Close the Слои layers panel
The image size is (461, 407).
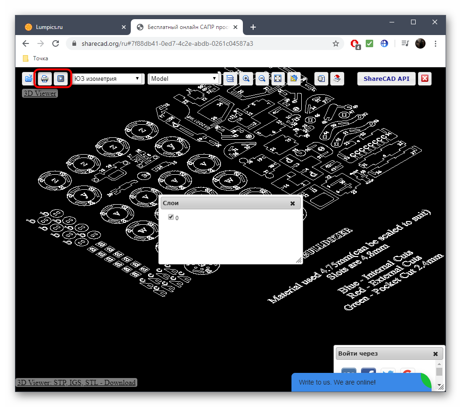pyautogui.click(x=292, y=203)
